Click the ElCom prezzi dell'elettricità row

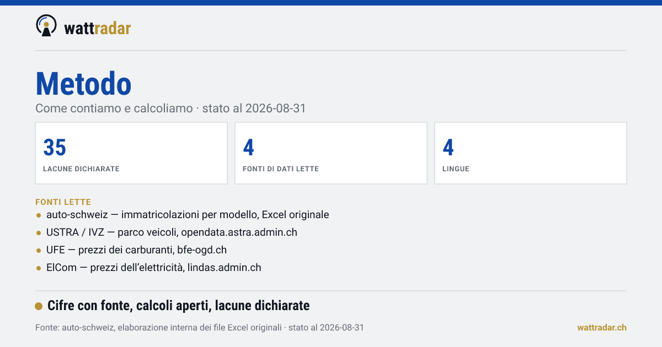[148, 268]
